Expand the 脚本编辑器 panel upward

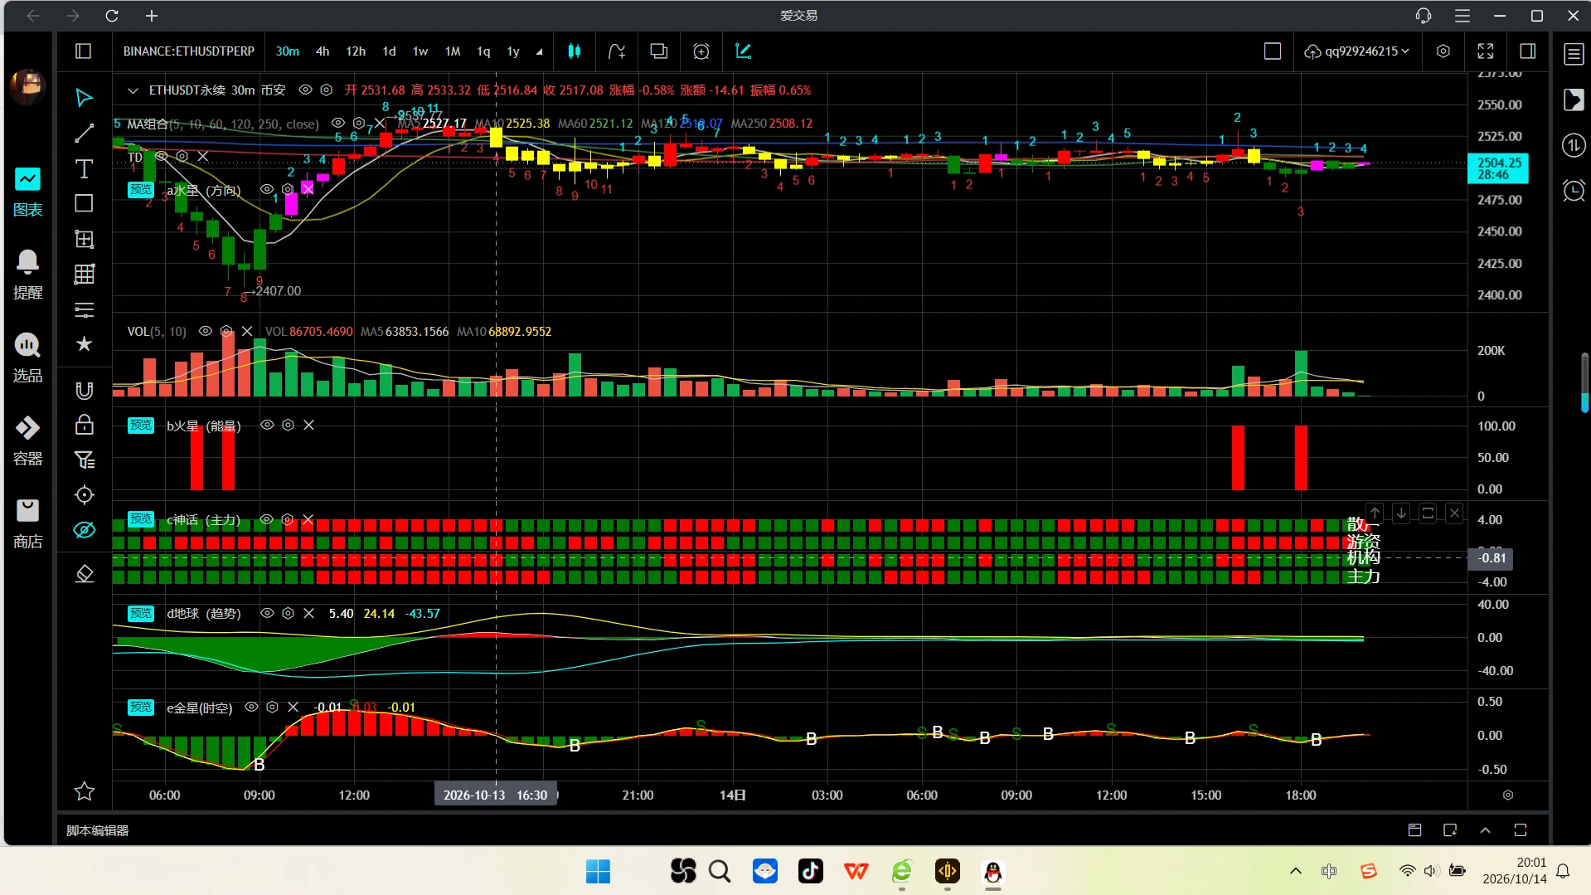[1485, 830]
